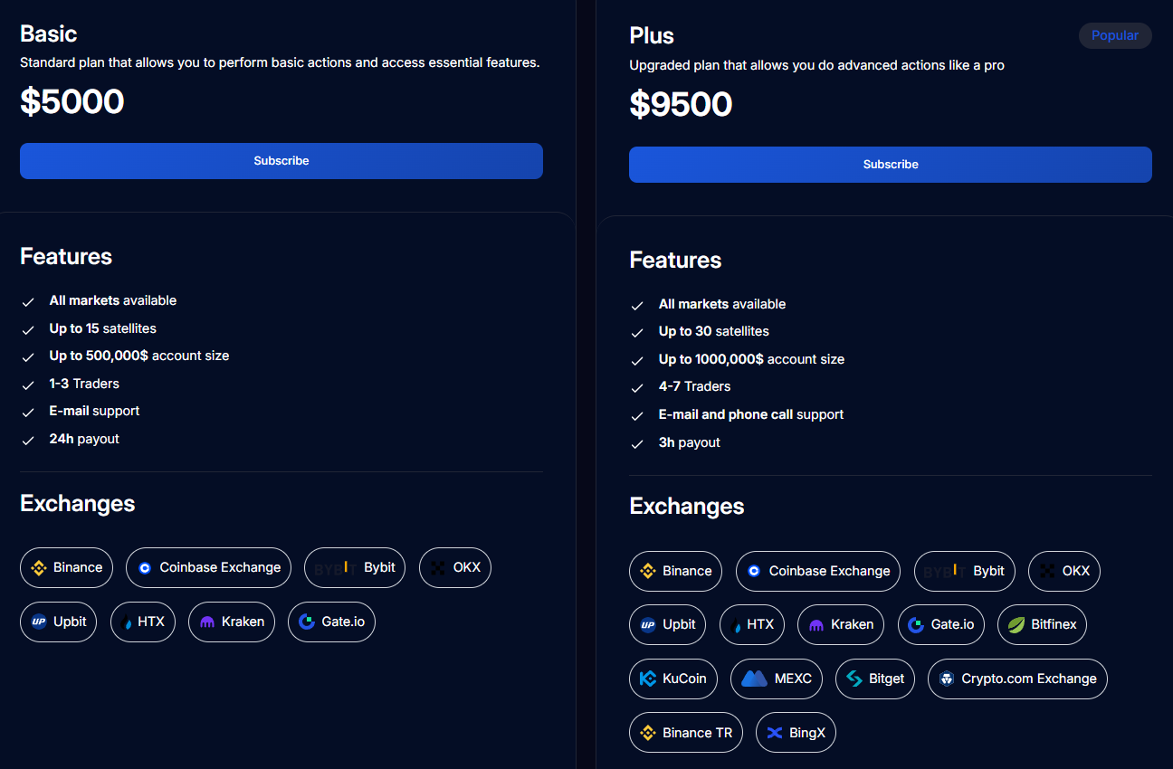
Task: Click the Basic plan title
Action: tap(49, 34)
